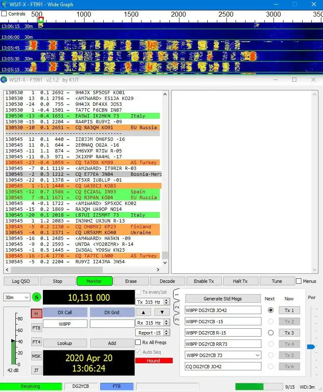The height and width of the screenshot is (392, 323).
Task: Click the Log QSO button
Action: tap(21, 281)
